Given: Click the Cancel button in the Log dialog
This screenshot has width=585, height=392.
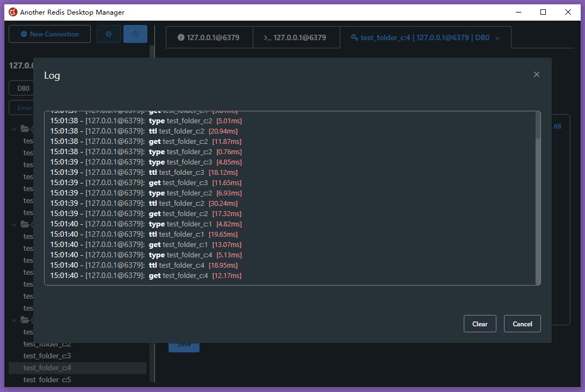Looking at the screenshot, I should [522, 324].
